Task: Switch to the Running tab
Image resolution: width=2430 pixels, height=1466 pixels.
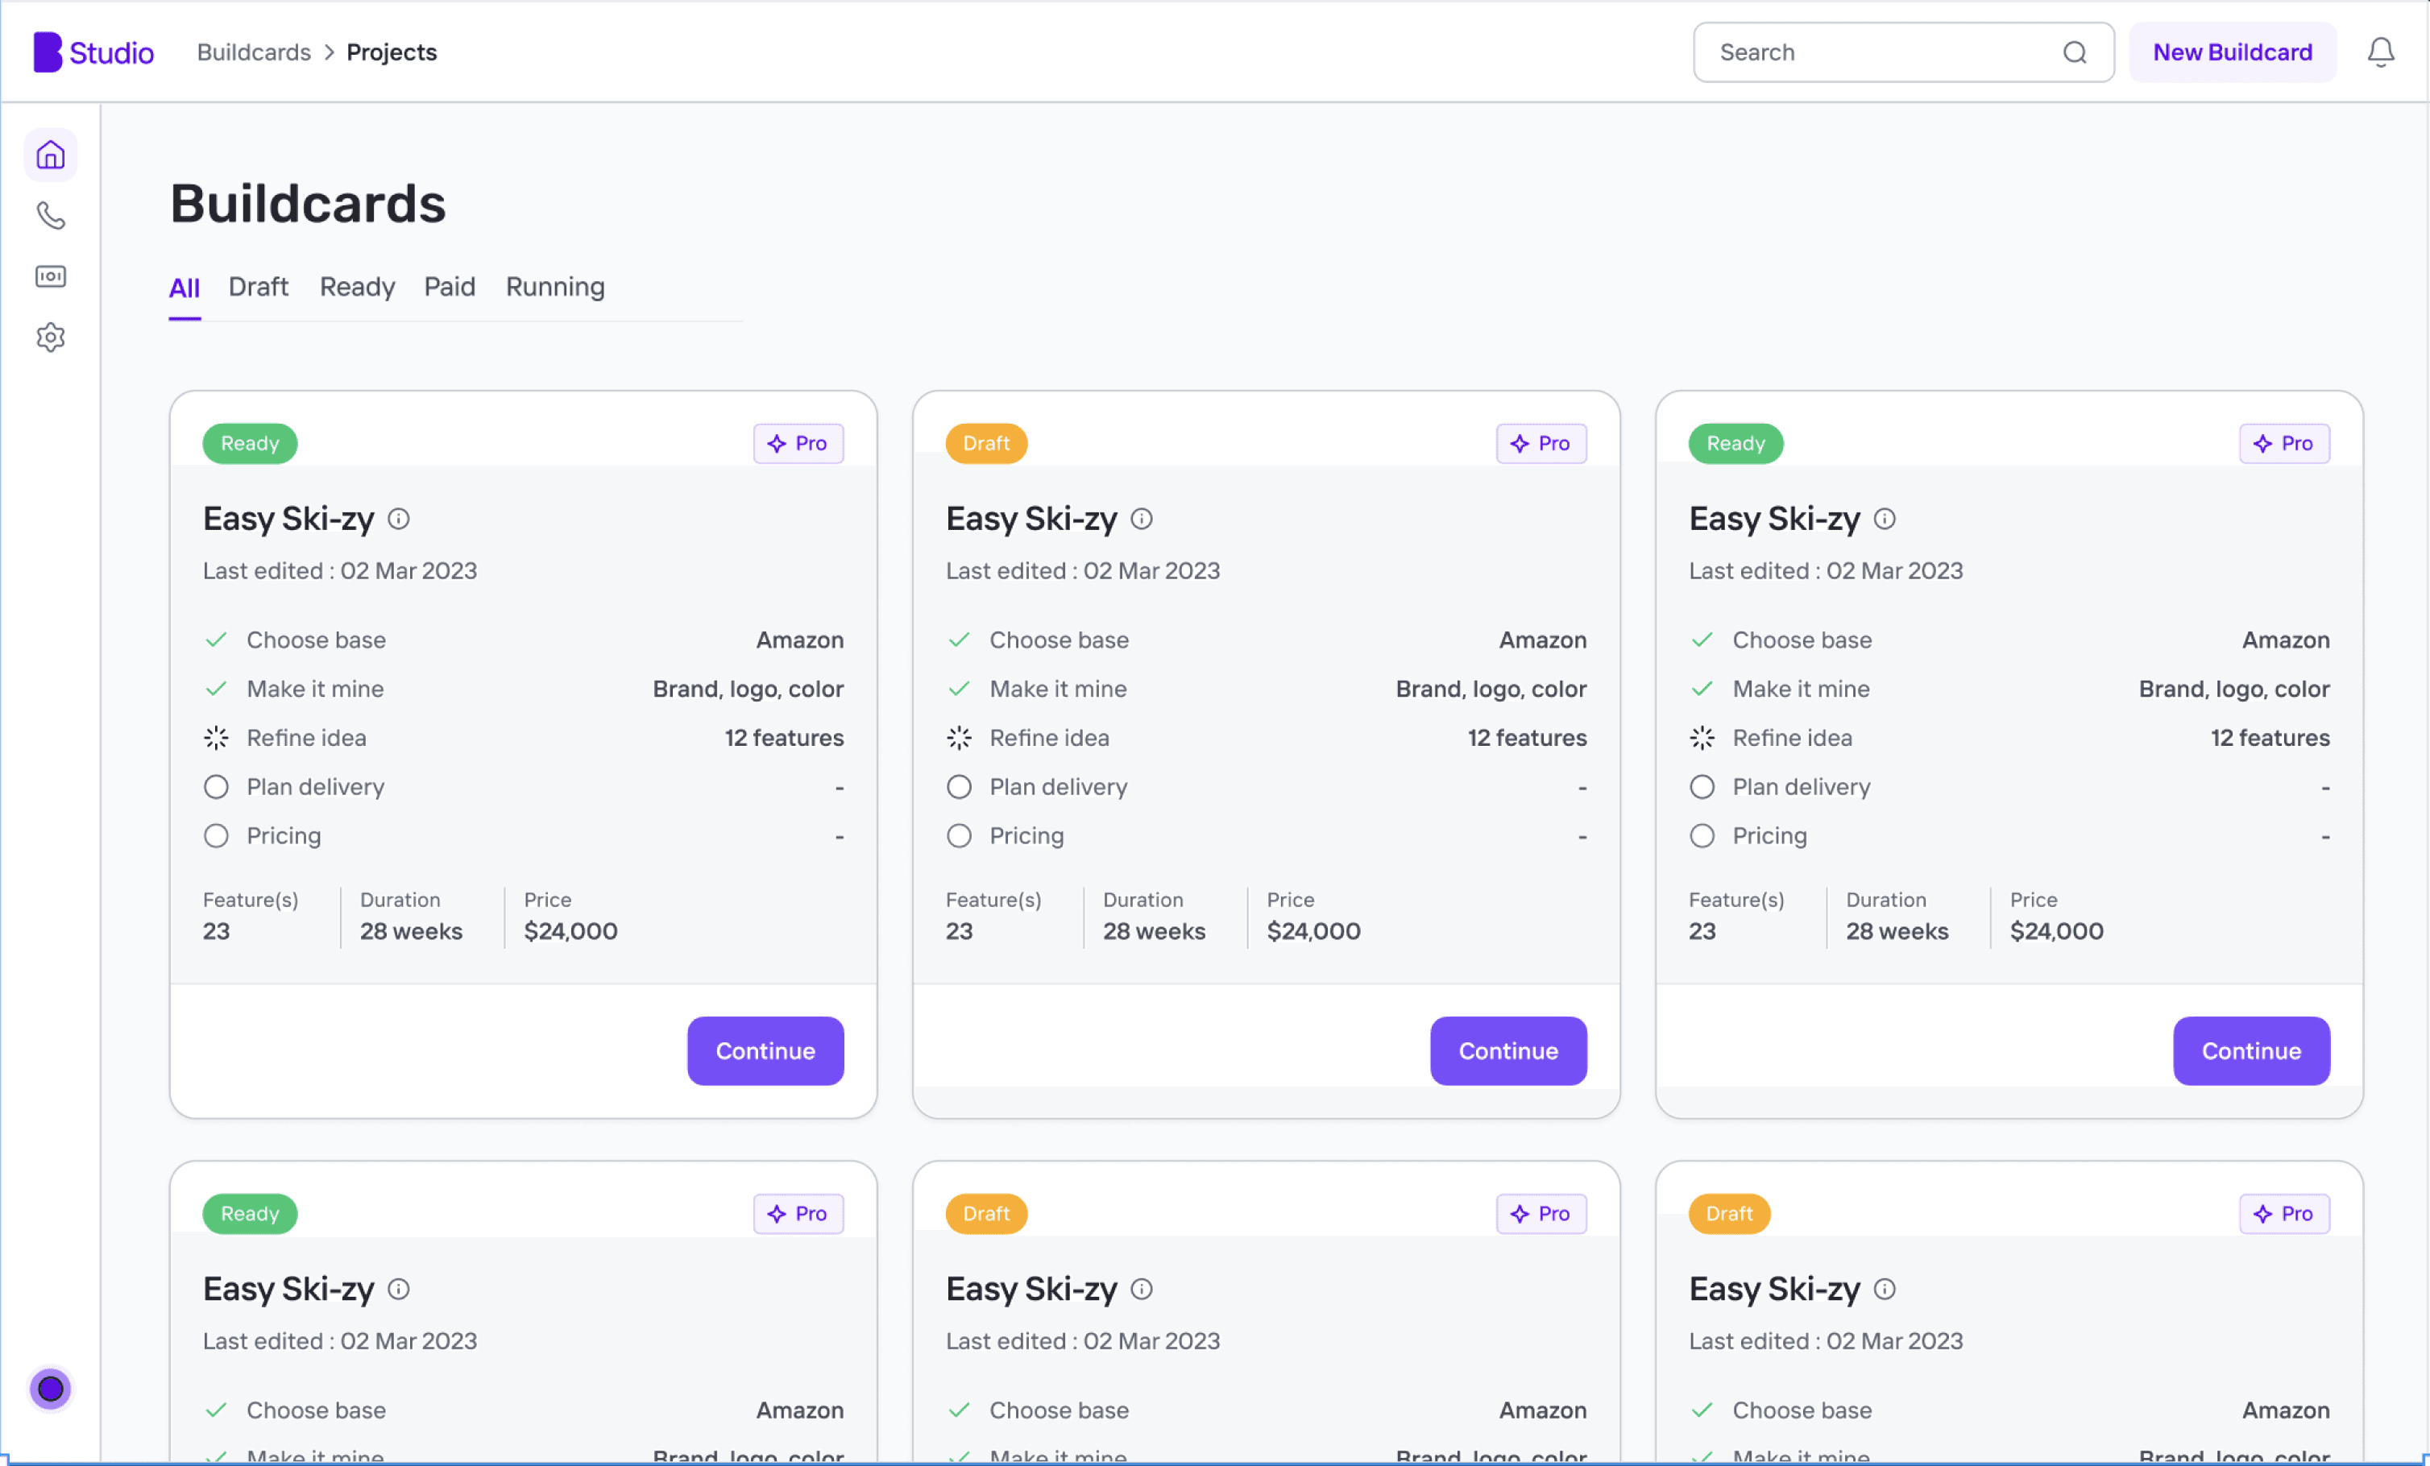Action: (555, 287)
